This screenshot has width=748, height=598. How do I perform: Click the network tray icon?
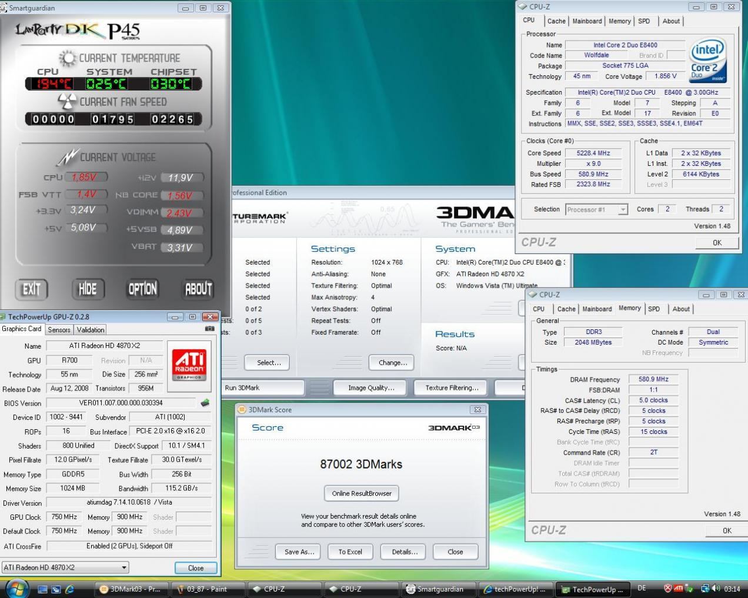click(x=704, y=588)
